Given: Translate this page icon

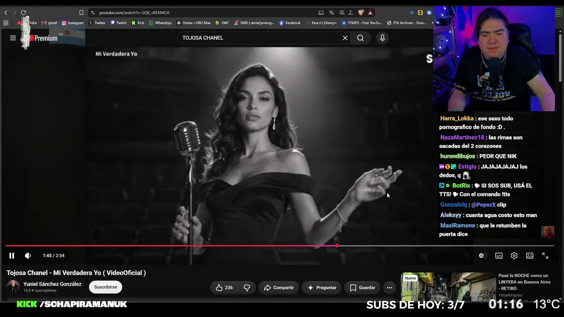Looking at the screenshot, I should [331, 13].
